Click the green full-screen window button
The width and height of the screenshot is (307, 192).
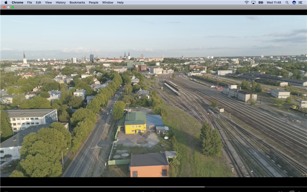pos(13,7)
